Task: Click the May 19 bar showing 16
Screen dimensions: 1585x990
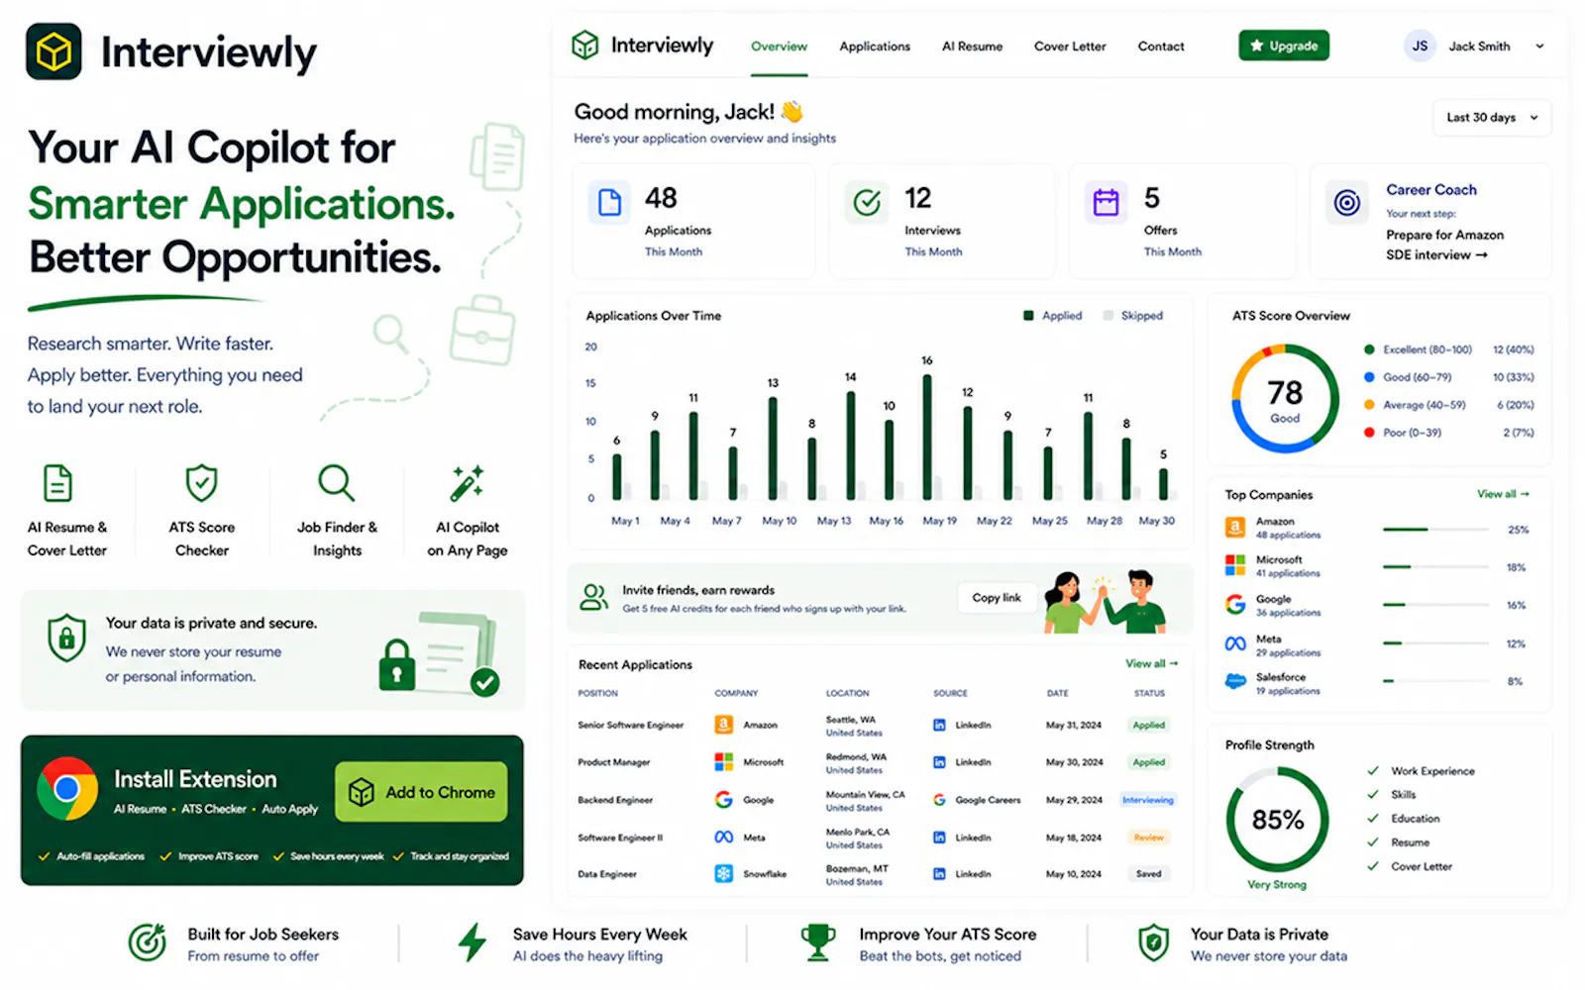Action: (x=927, y=437)
